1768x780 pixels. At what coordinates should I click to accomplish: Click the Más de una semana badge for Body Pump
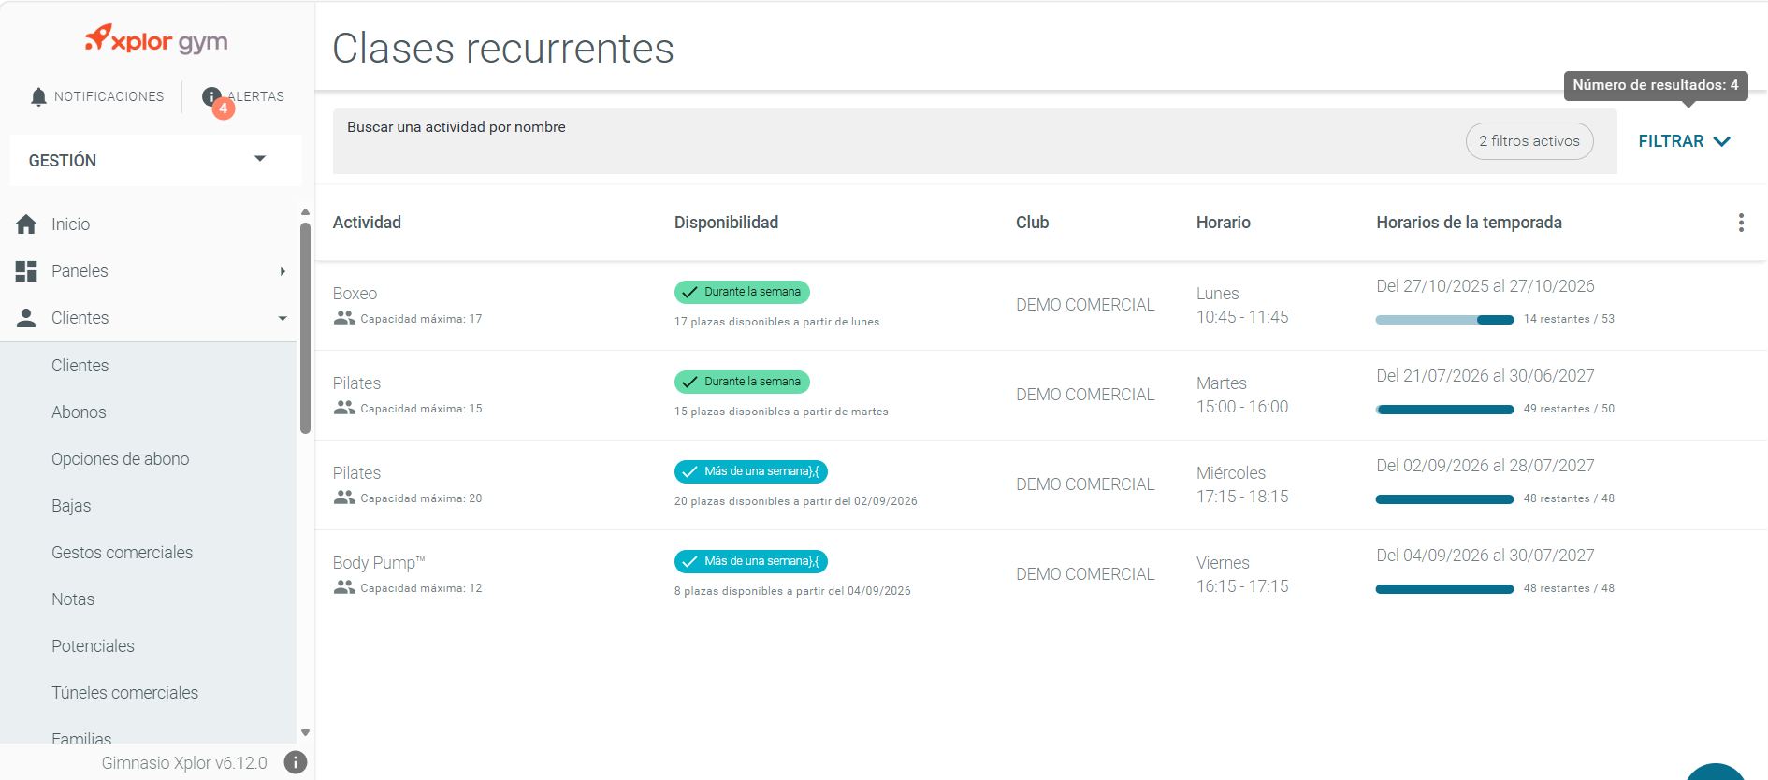[x=751, y=561]
